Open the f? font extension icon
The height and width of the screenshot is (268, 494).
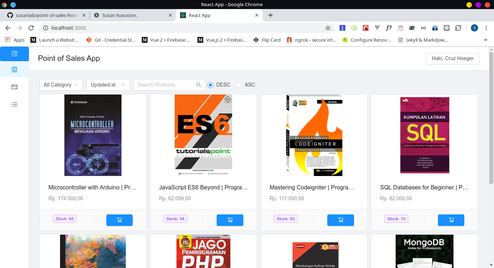tap(389, 28)
